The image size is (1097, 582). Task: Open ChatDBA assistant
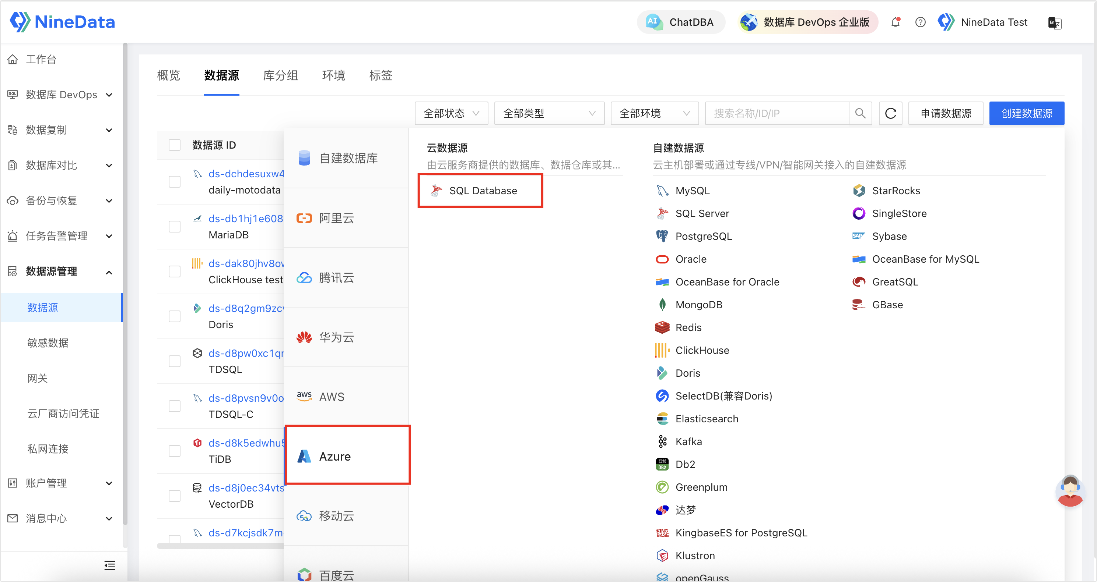pyautogui.click(x=680, y=22)
